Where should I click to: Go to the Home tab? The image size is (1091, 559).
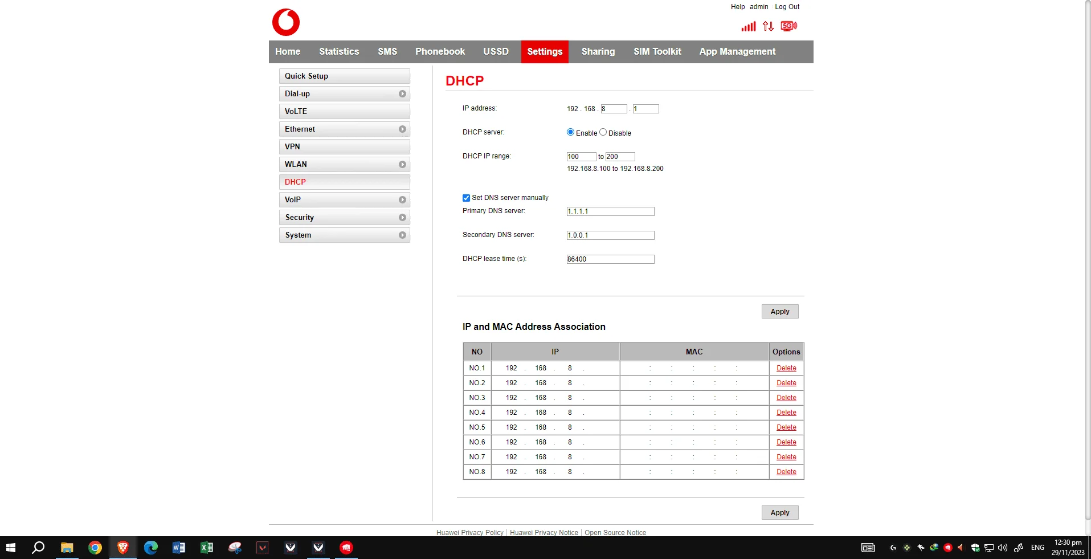(288, 52)
